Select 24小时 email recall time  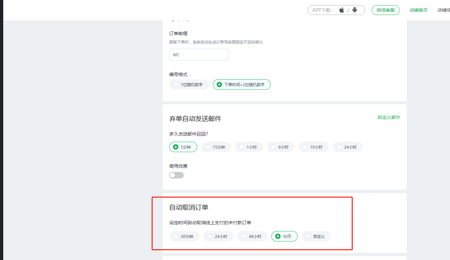tap(347, 147)
